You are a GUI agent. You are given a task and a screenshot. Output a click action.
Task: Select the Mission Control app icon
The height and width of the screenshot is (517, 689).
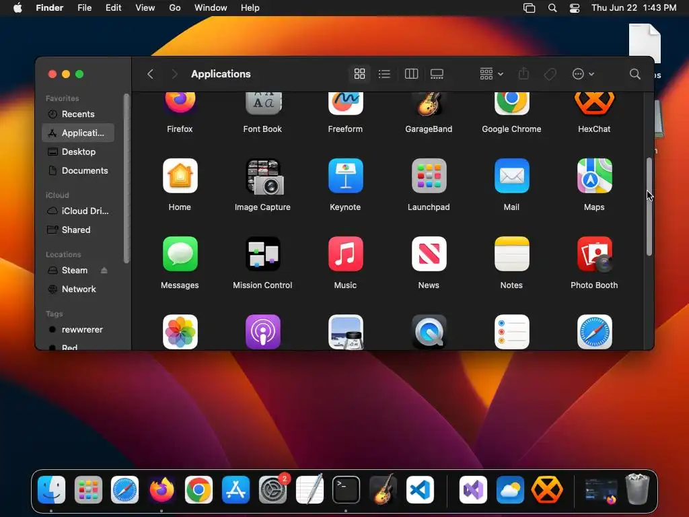point(263,254)
